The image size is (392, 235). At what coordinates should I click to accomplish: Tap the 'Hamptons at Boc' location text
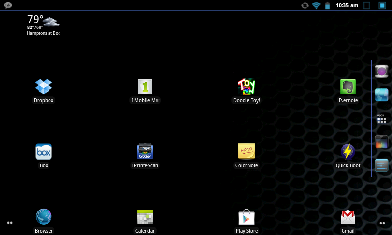point(44,33)
